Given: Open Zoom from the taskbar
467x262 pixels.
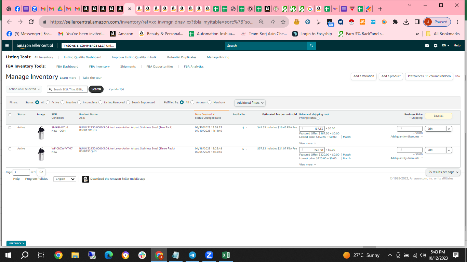Looking at the screenshot, I should [x=209, y=255].
